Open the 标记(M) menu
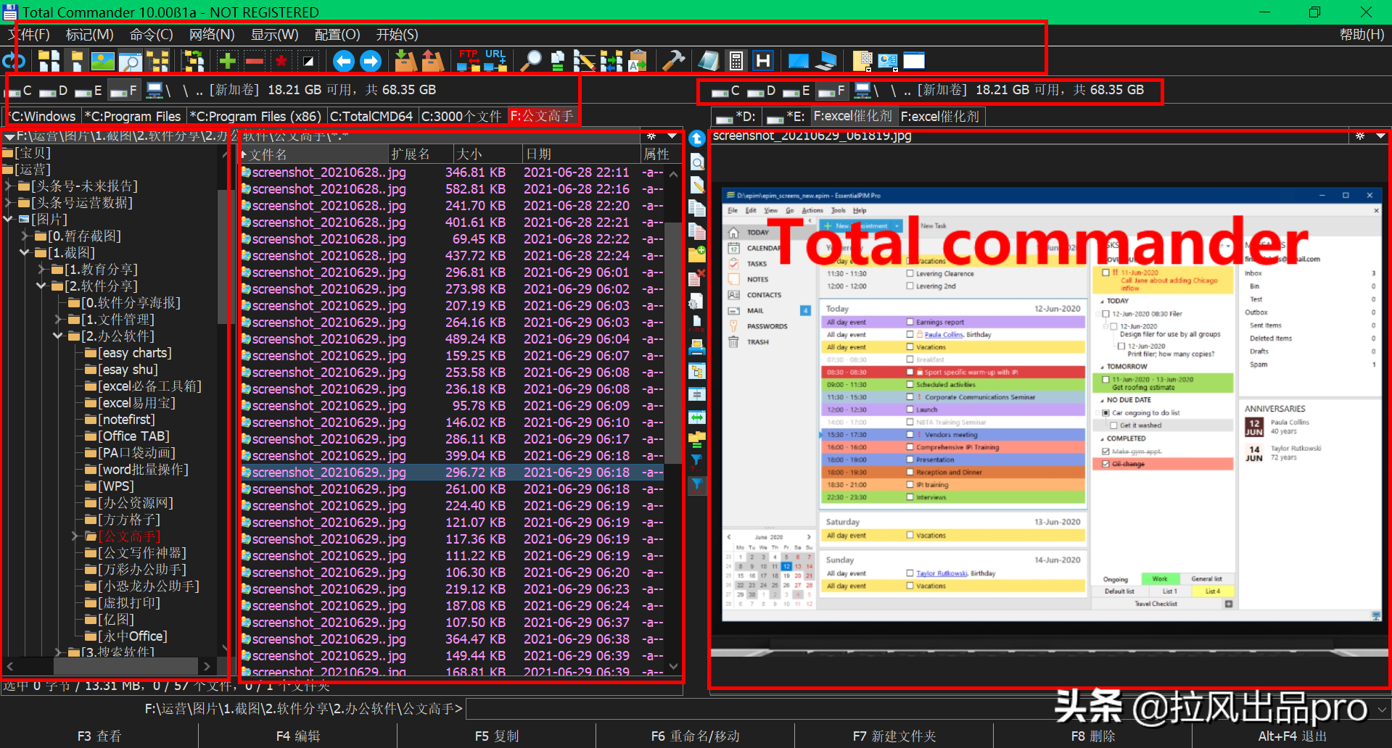 click(89, 35)
